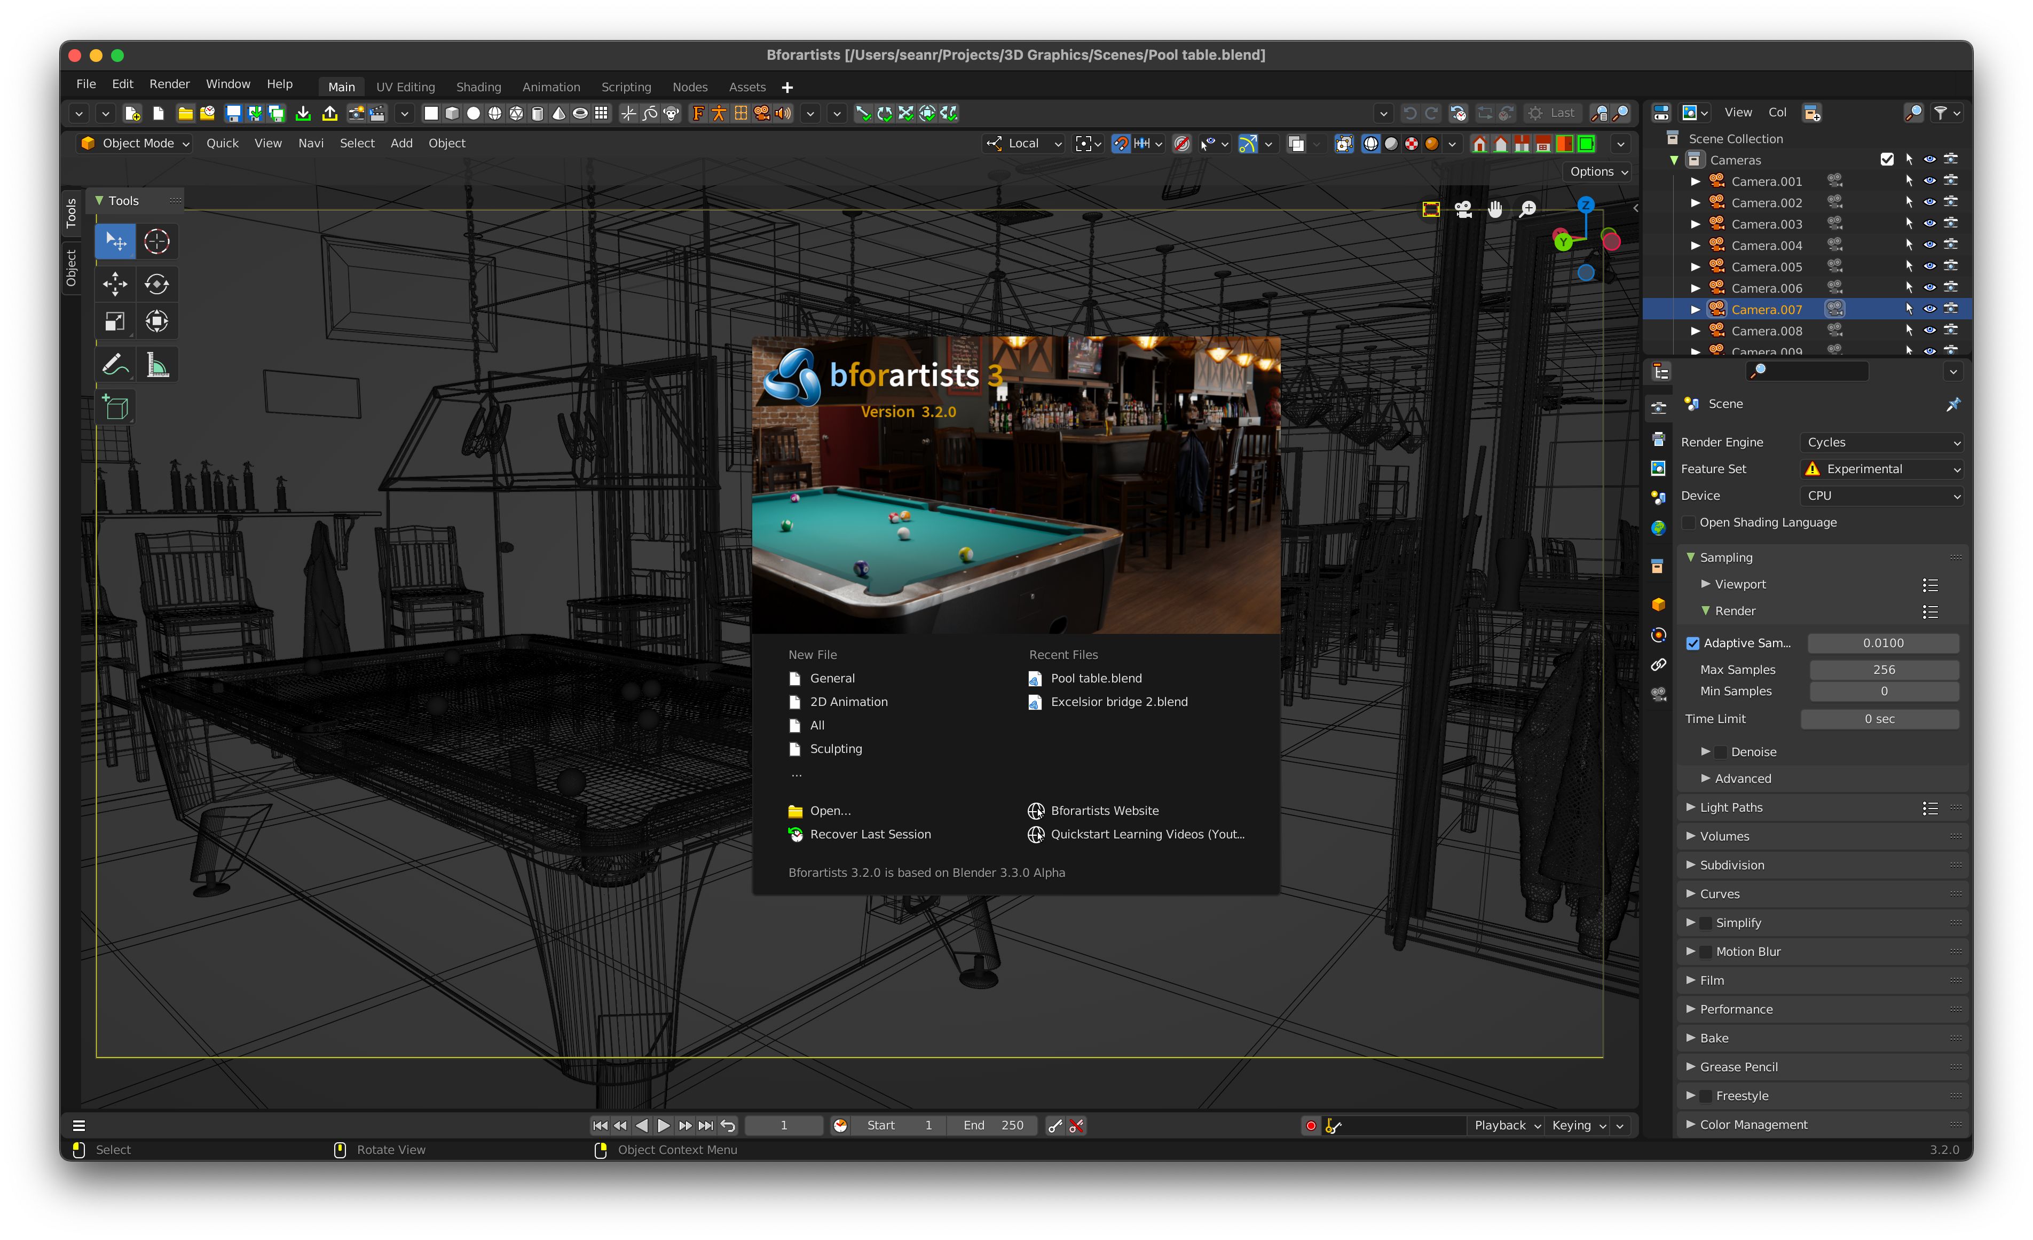Viewport: 2033px width, 1240px height.
Task: Click the zoom magnifier icon in viewport
Action: coord(1527,210)
